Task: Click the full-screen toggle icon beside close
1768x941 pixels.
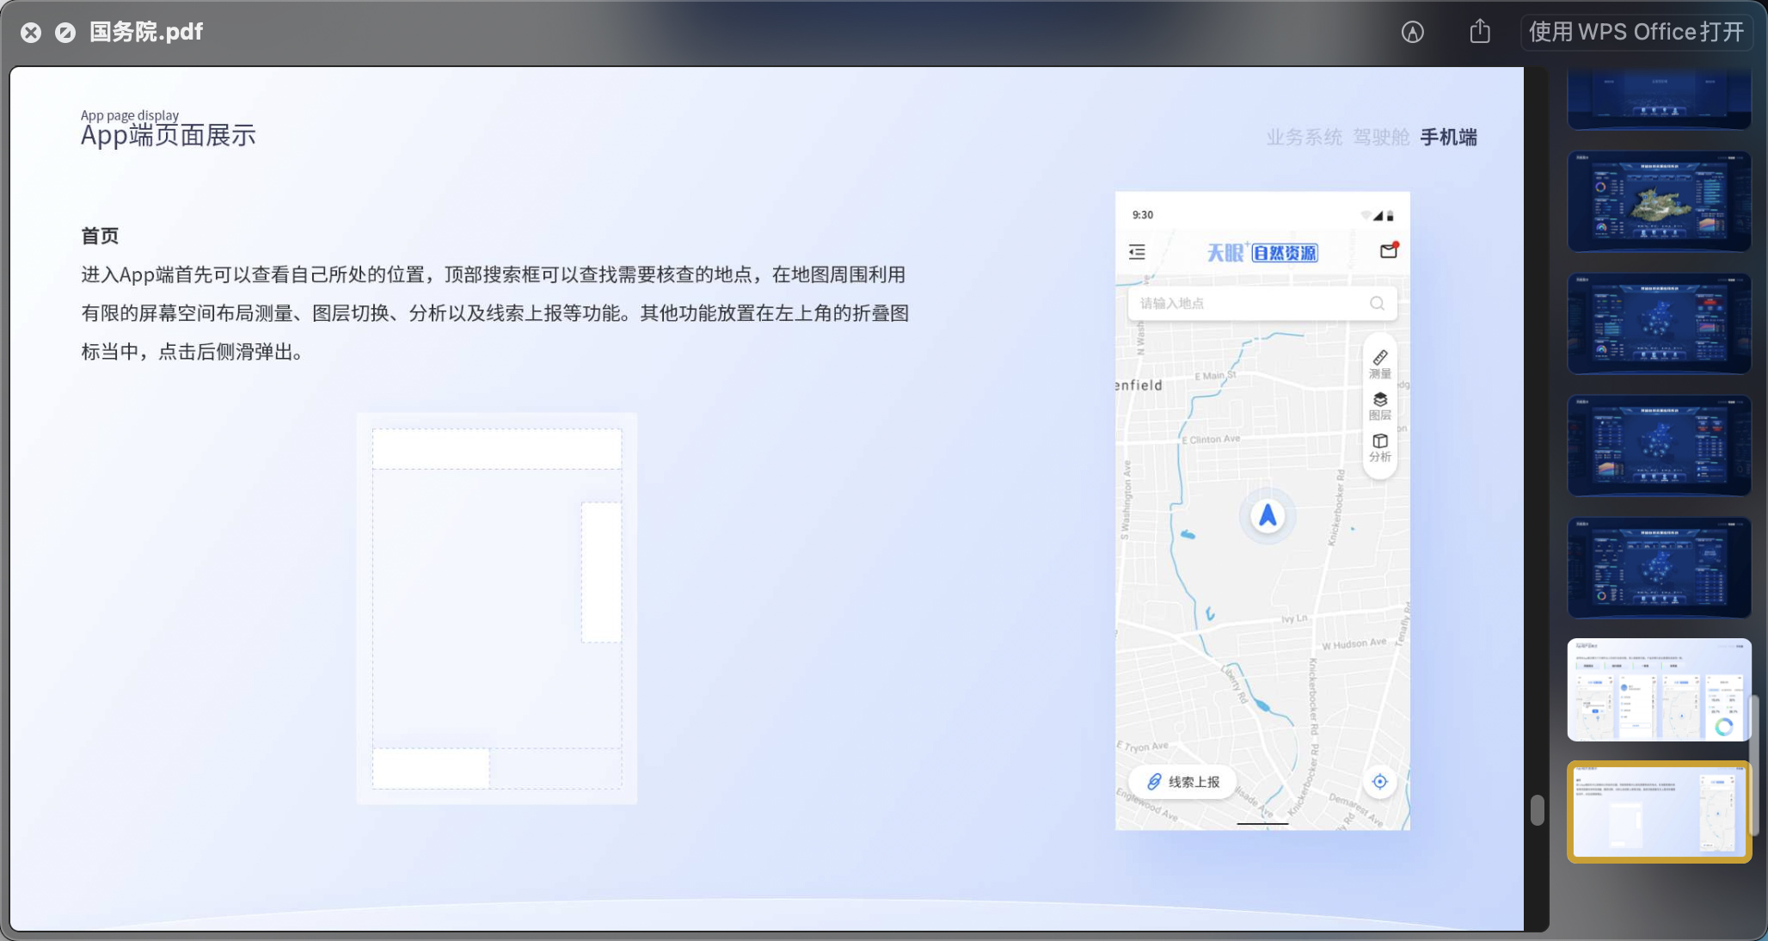Action: [65, 33]
